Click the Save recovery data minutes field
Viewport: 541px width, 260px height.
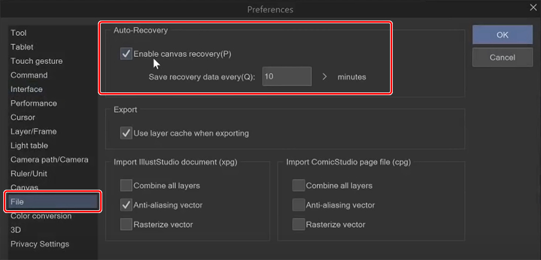tap(287, 77)
